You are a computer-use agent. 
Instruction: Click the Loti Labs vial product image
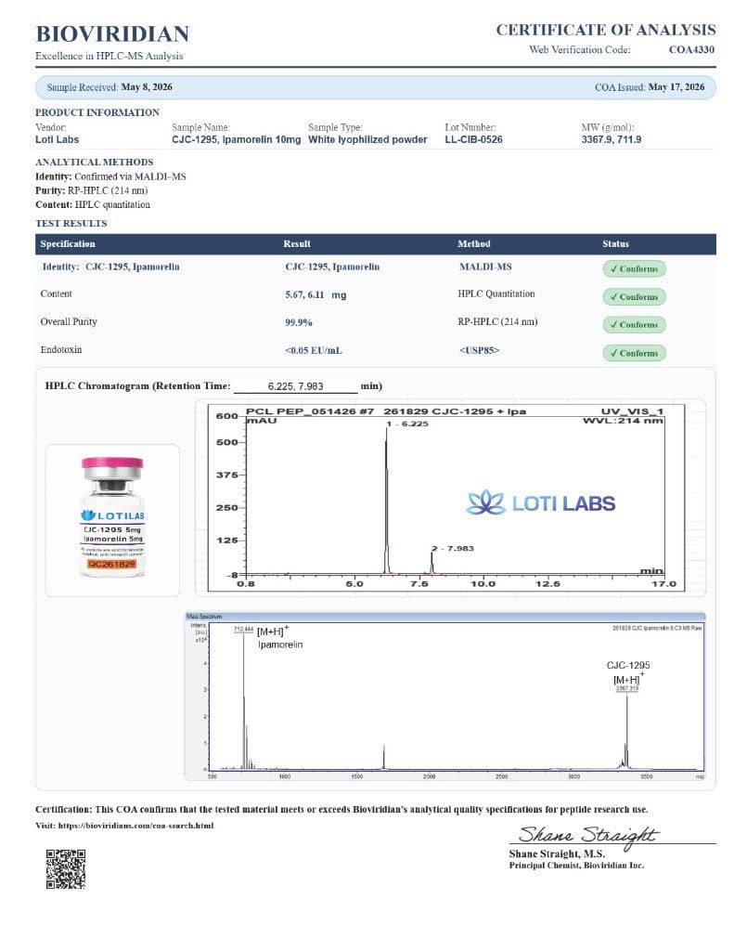click(x=112, y=517)
